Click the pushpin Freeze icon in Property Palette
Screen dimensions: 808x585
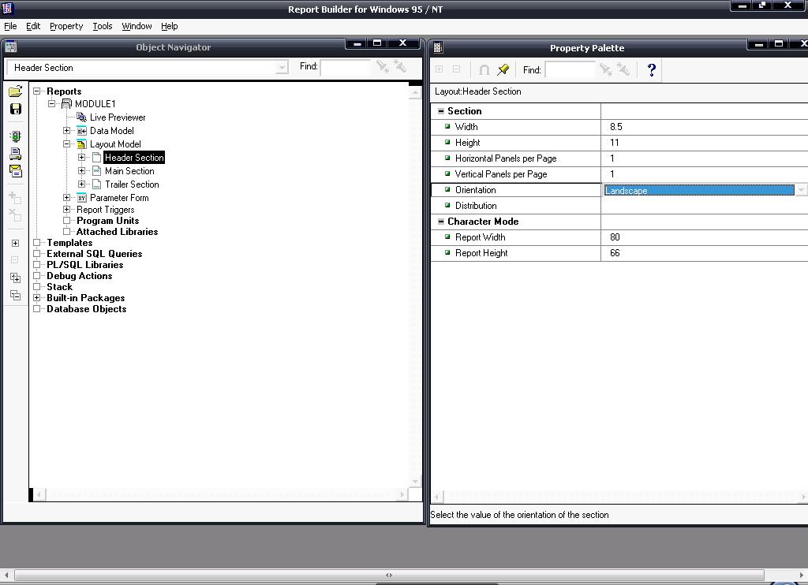point(503,70)
